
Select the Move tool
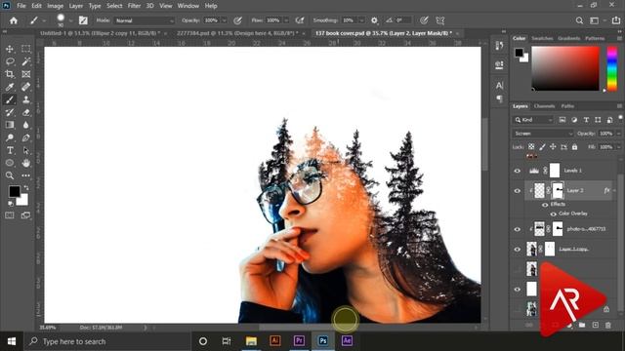[10, 49]
